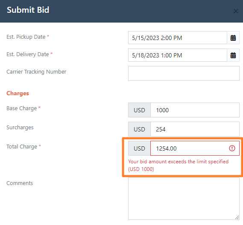Click the USD prefix of Total Charge
Image resolution: width=243 pixels, height=225 pixels.
[x=139, y=148]
